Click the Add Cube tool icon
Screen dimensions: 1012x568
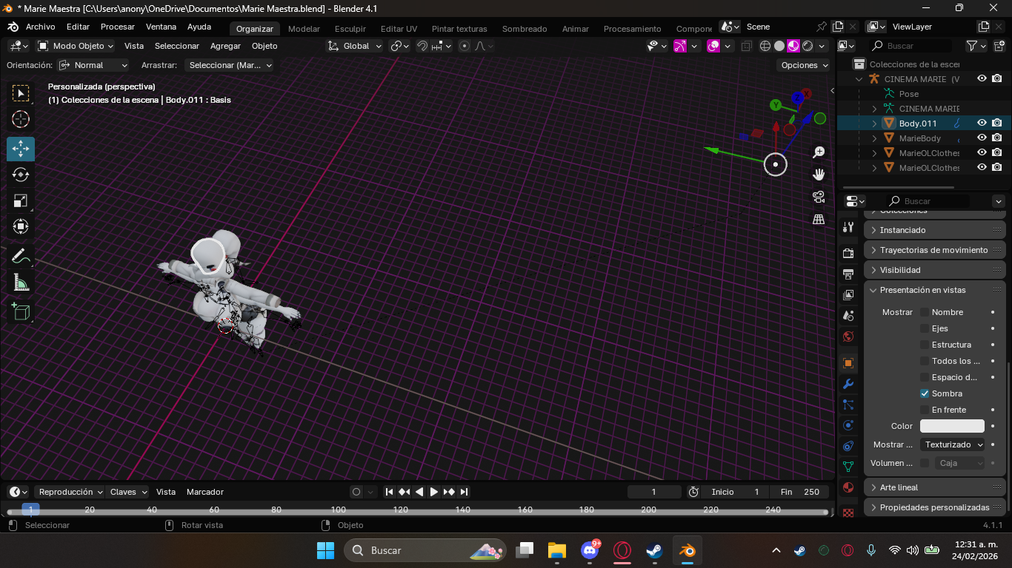[x=21, y=311]
